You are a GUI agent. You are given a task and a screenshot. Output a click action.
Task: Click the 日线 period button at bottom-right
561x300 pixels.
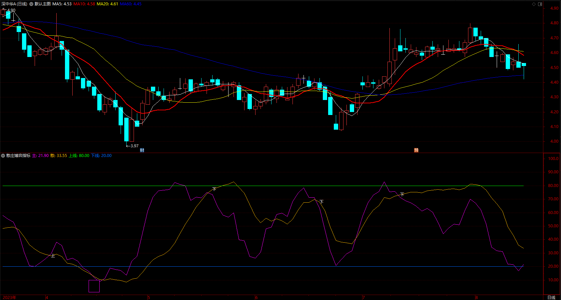click(551, 297)
